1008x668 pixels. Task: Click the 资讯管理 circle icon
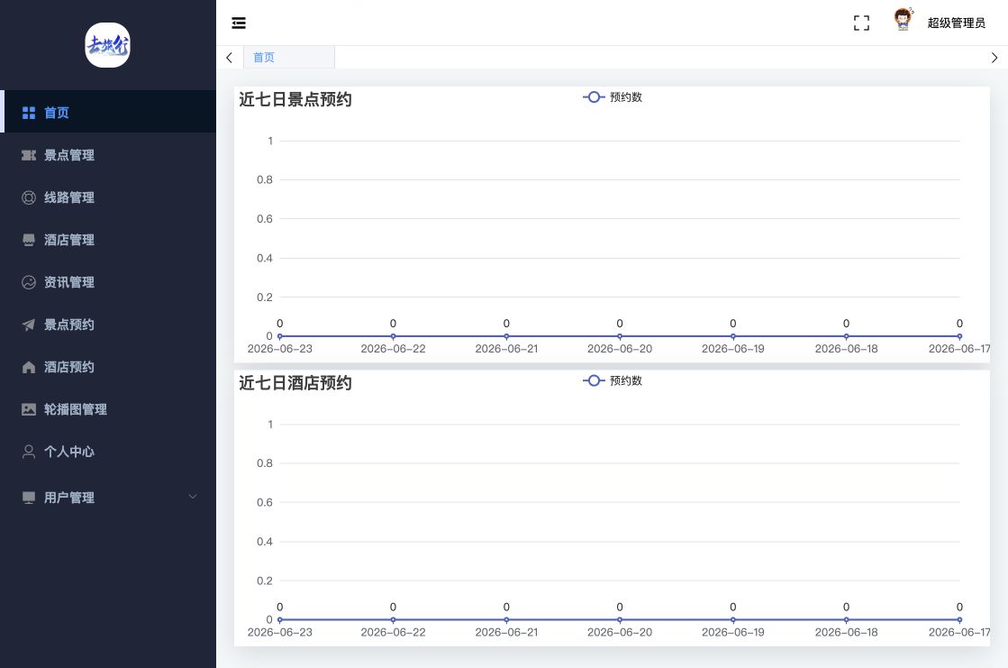coord(29,282)
